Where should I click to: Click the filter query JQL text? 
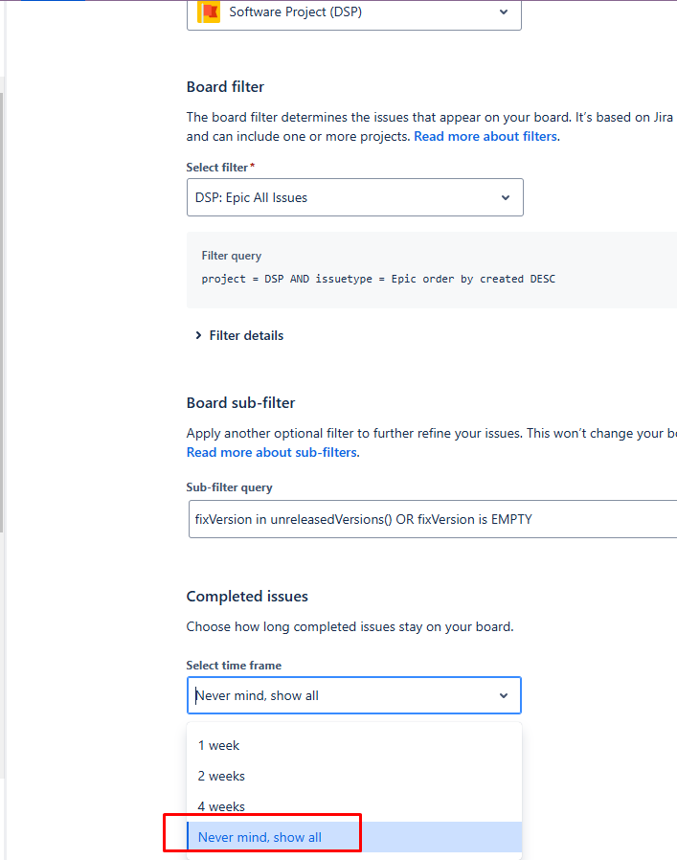click(378, 279)
